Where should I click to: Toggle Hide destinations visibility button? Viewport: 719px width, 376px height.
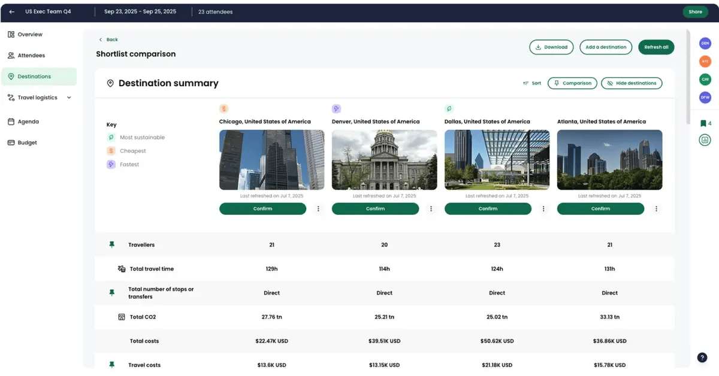pos(632,83)
